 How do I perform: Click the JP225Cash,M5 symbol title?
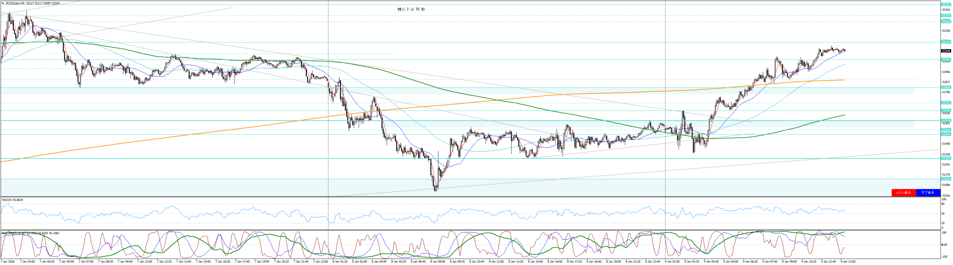pyautogui.click(x=15, y=3)
